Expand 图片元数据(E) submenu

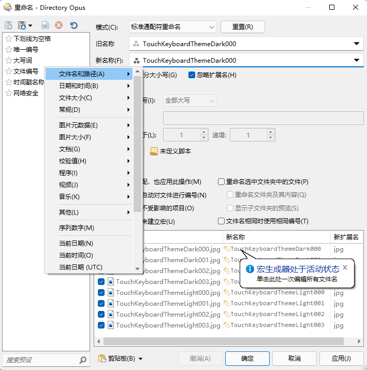(x=89, y=125)
